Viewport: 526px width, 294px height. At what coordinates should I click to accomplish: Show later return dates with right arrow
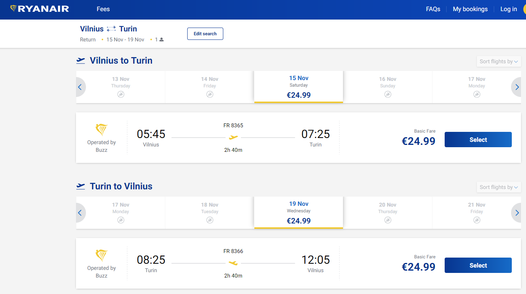517,213
